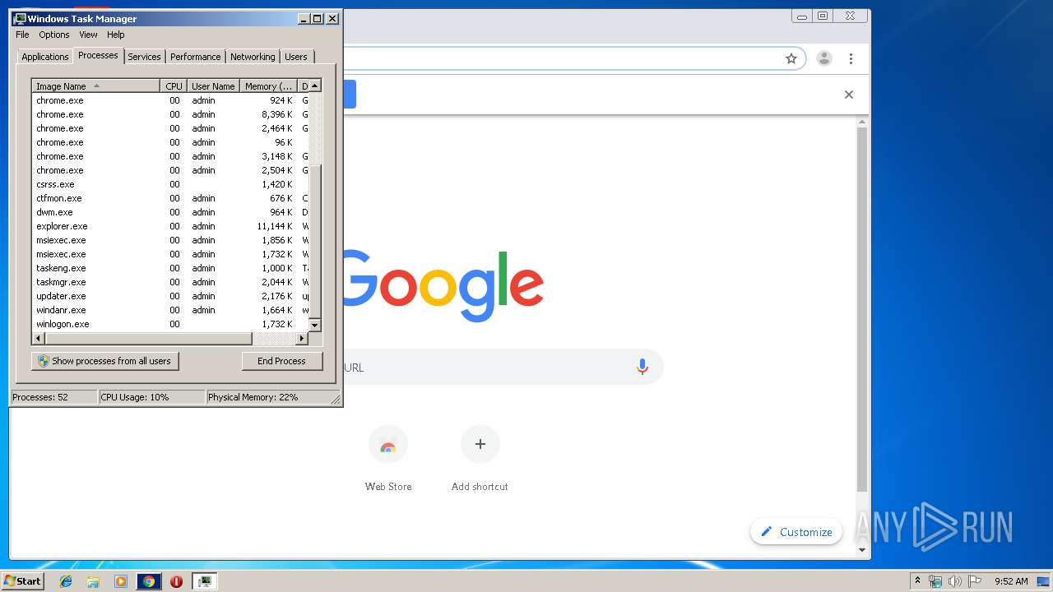This screenshot has height=592, width=1053.
Task: Open Internet Explorer from the taskbar
Action: [66, 581]
